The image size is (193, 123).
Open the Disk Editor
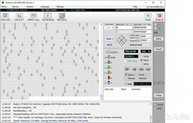click(x=62, y=17)
